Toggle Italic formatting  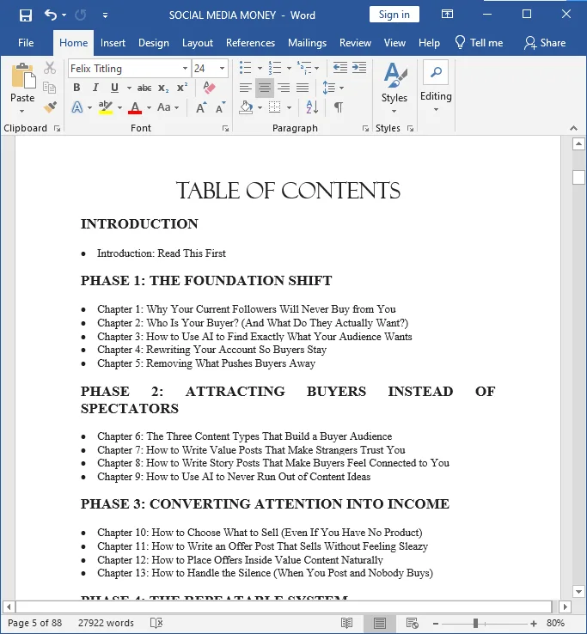pyautogui.click(x=95, y=88)
